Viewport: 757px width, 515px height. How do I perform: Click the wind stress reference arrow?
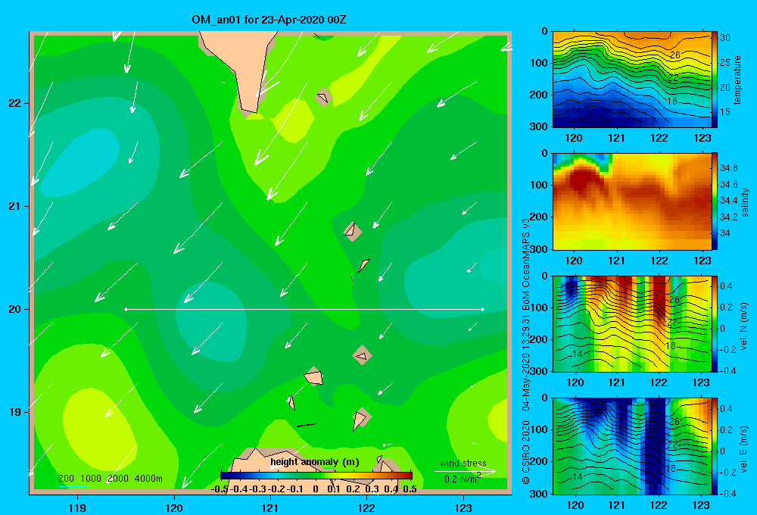pyautogui.click(x=466, y=471)
